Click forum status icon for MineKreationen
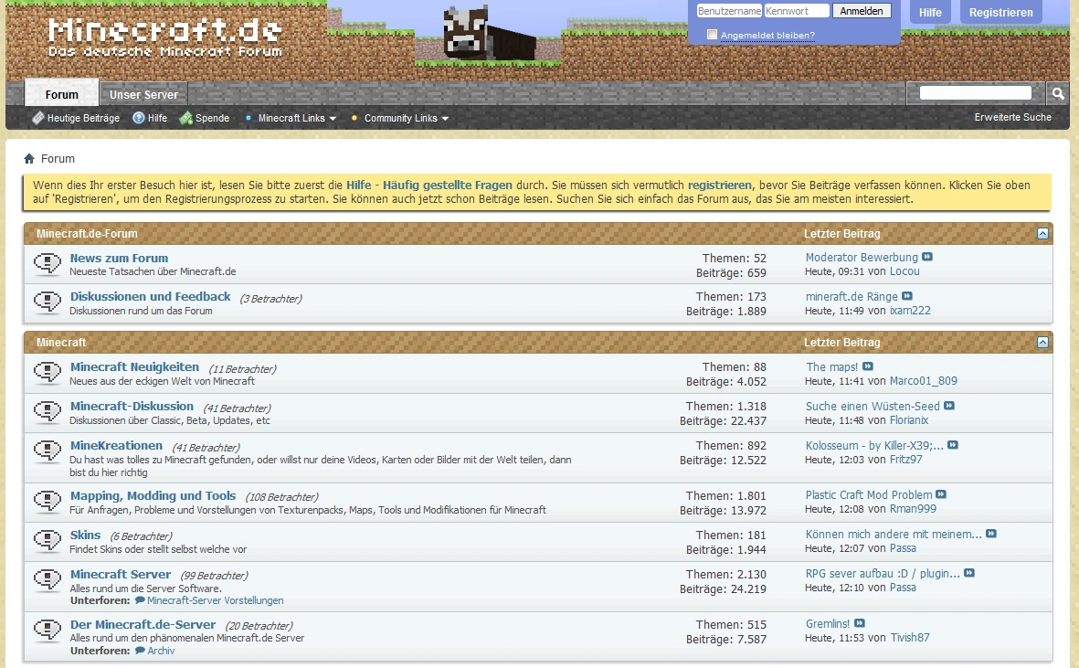This screenshot has height=668, width=1079. 48,451
